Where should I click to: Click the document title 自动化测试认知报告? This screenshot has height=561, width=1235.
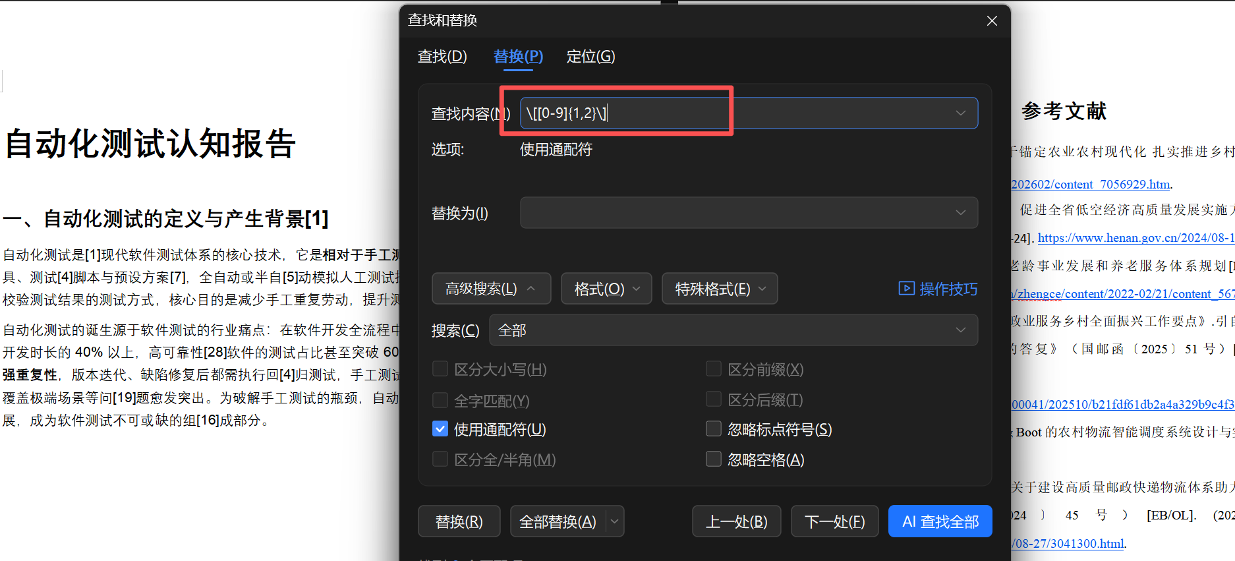point(150,144)
